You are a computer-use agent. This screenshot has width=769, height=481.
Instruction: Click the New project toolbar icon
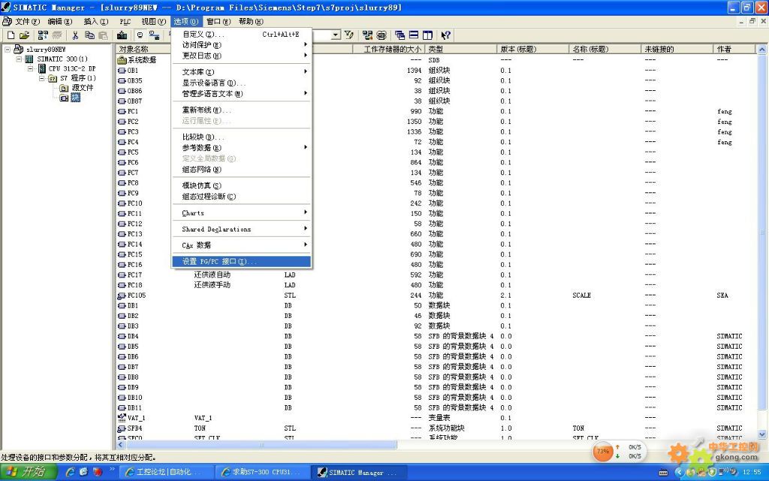11,35
